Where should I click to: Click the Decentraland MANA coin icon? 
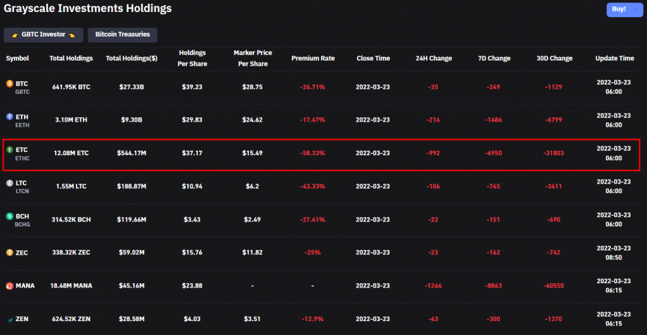pos(9,286)
